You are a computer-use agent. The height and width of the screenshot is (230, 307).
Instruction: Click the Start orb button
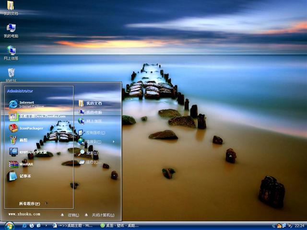[9, 225]
